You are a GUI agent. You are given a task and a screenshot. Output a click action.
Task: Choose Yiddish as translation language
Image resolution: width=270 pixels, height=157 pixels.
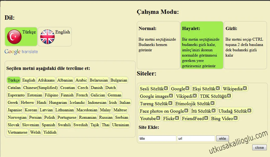[x=50, y=132]
